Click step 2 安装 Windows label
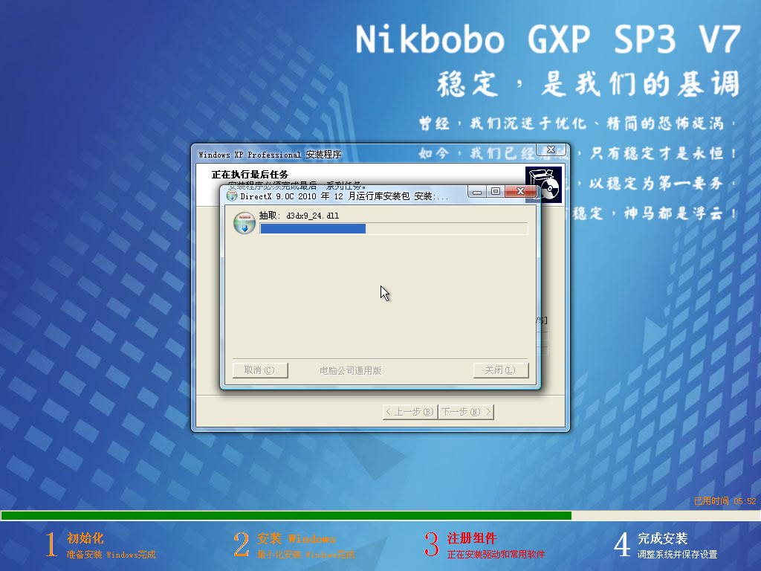 296,538
